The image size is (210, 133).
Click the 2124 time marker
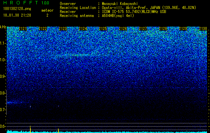[x=83, y=29]
